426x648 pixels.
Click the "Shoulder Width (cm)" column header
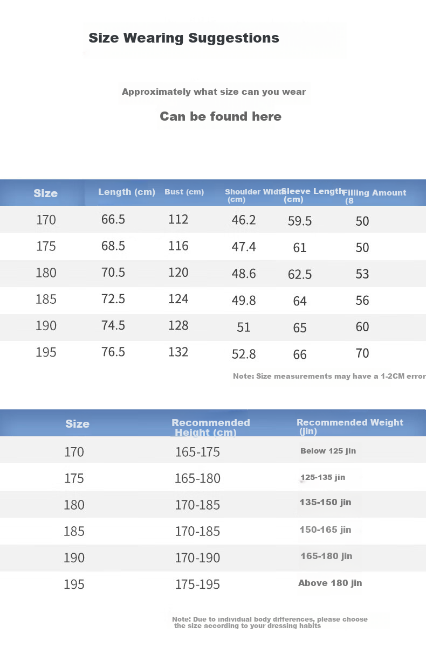[x=255, y=196]
